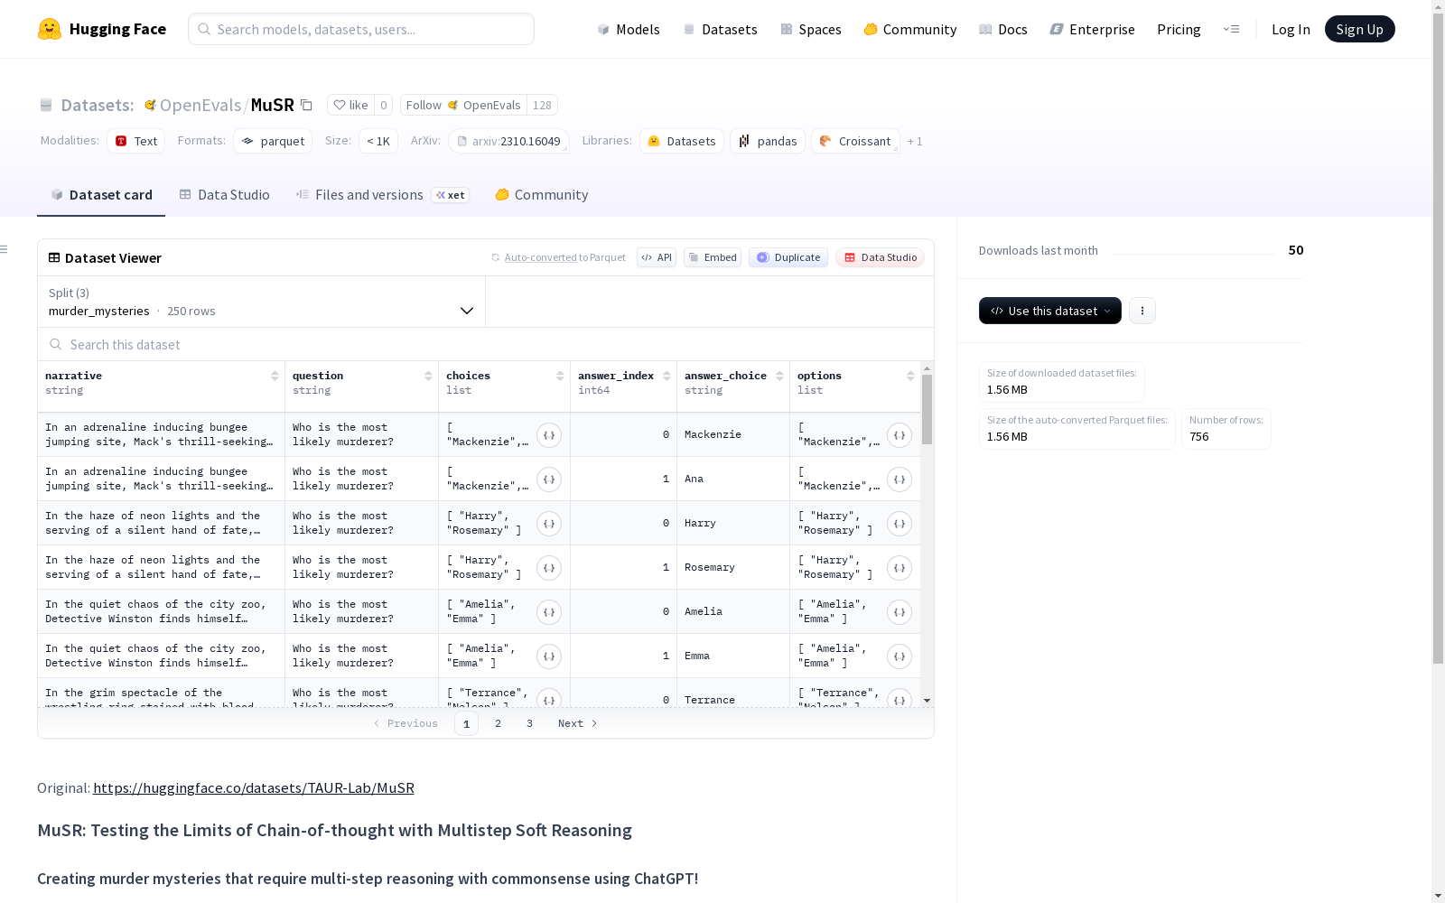Click the Log In link
This screenshot has width=1445, height=903.
pyautogui.click(x=1291, y=29)
